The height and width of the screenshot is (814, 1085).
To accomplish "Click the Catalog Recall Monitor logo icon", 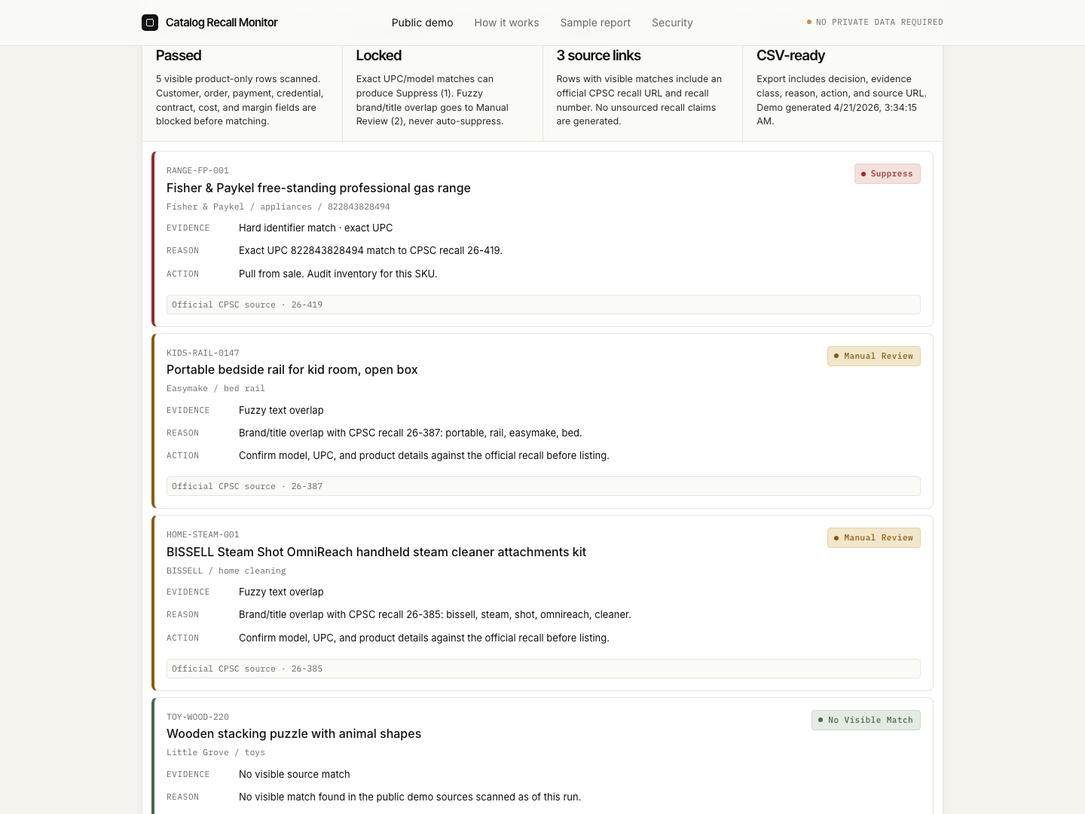I will tap(150, 23).
